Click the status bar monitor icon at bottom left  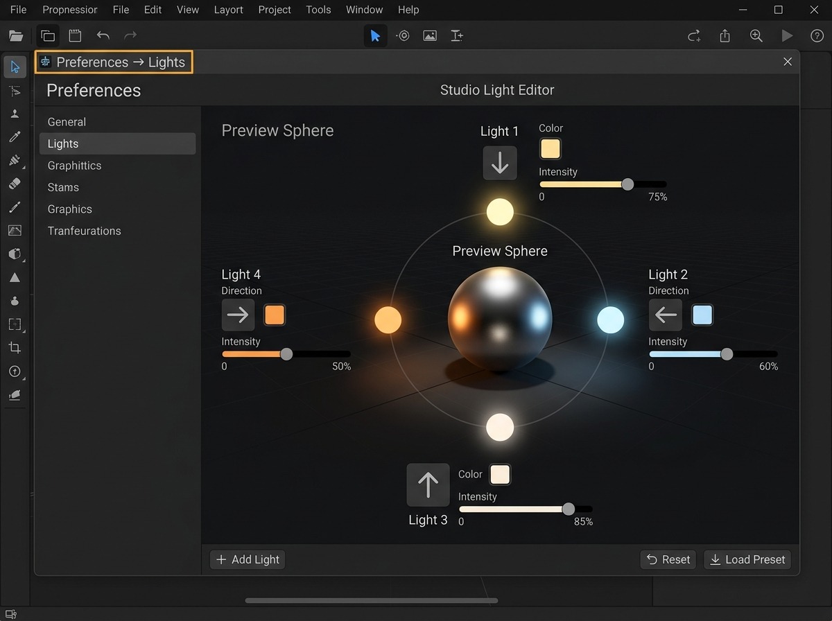[x=10, y=614]
